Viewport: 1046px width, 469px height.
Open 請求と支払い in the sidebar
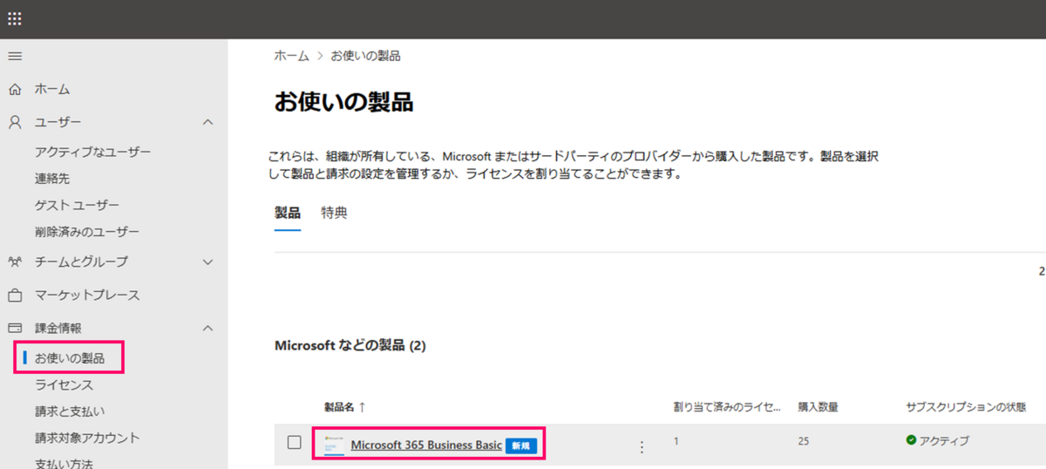(x=70, y=411)
